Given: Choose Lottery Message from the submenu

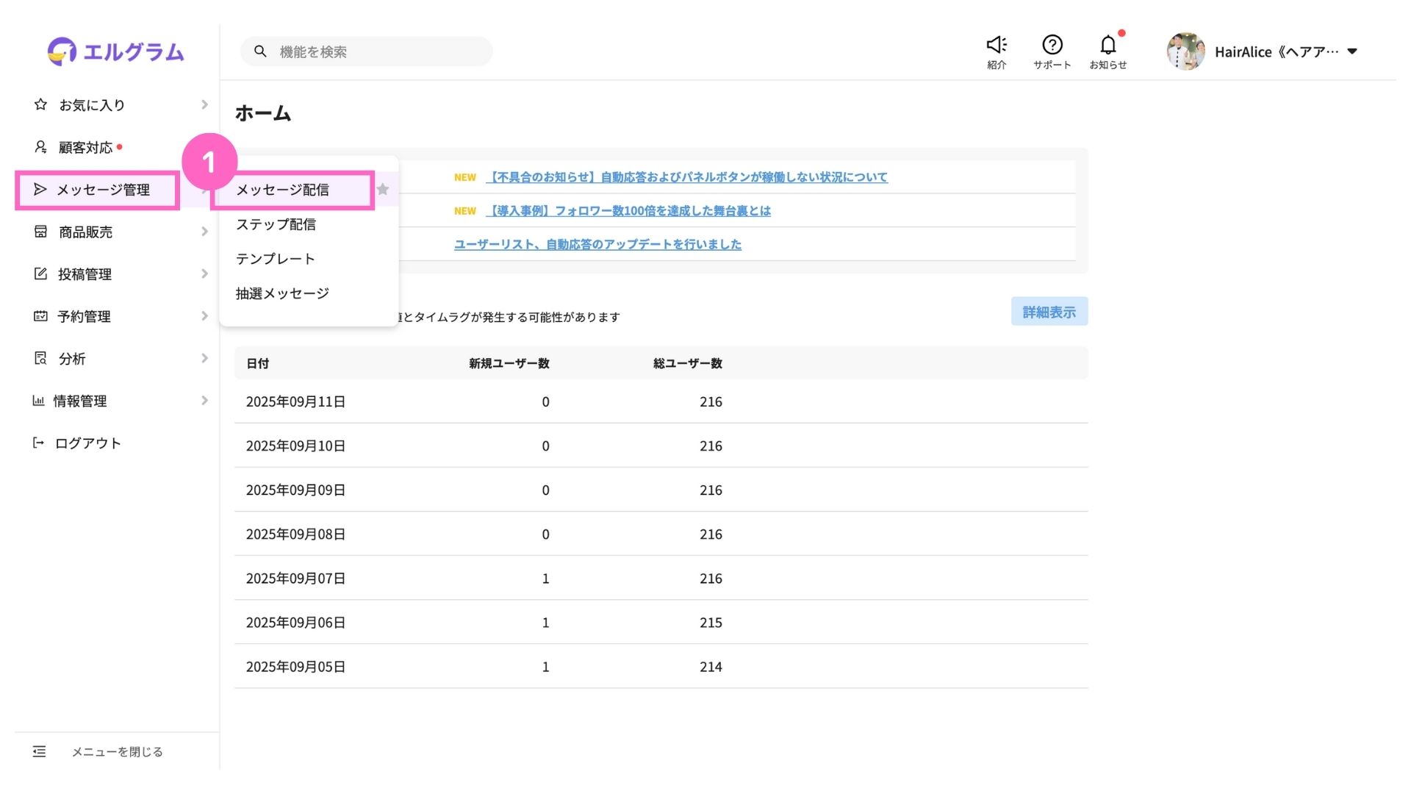Looking at the screenshot, I should pos(282,293).
